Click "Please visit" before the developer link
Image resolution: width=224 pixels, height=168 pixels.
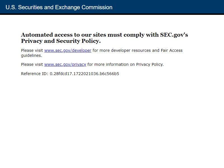(32, 50)
